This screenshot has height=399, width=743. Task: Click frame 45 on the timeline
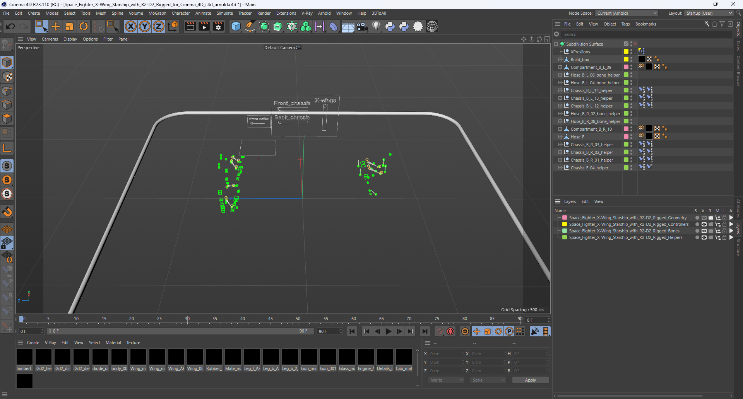click(x=270, y=319)
